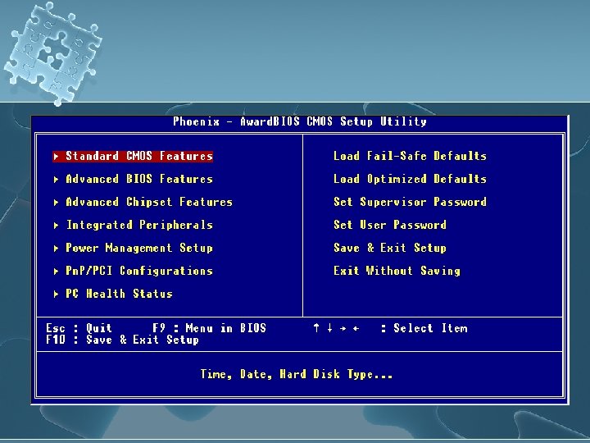
Task: Click the ': Select Item' hint text
Action: [x=424, y=328]
